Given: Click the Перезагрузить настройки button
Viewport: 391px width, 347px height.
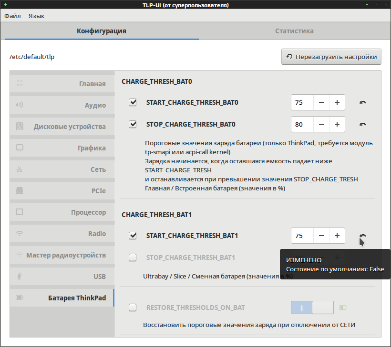Looking at the screenshot, I should [x=331, y=57].
